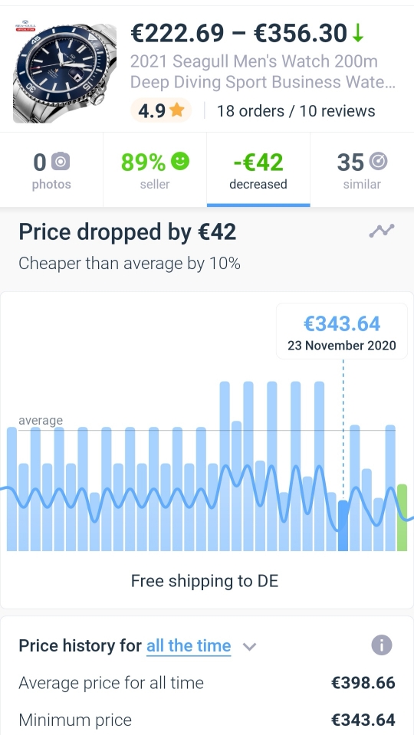Tap the green price drop arrow
The height and width of the screenshot is (735, 414).
358,33
